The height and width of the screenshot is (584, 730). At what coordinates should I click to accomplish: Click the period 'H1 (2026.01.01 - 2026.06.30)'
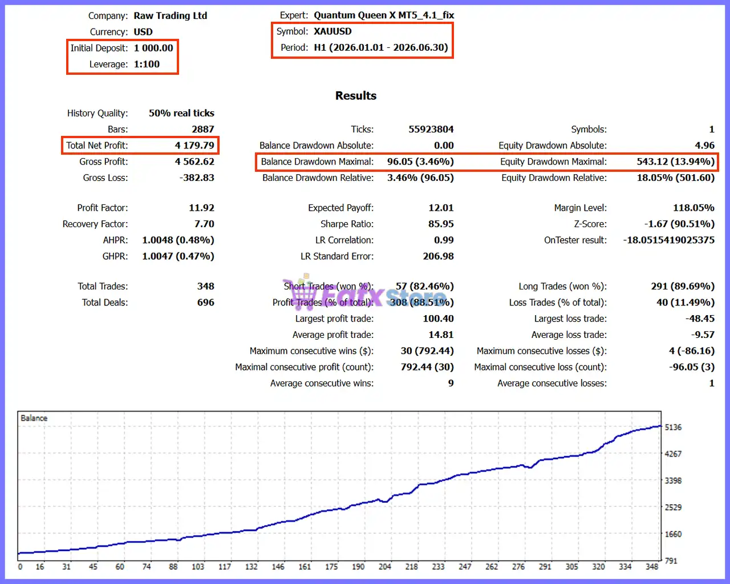click(381, 47)
